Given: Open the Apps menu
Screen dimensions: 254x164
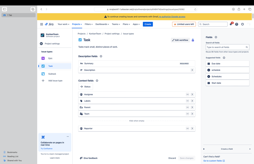Looking at the screenshot, I should coord(136,24).
